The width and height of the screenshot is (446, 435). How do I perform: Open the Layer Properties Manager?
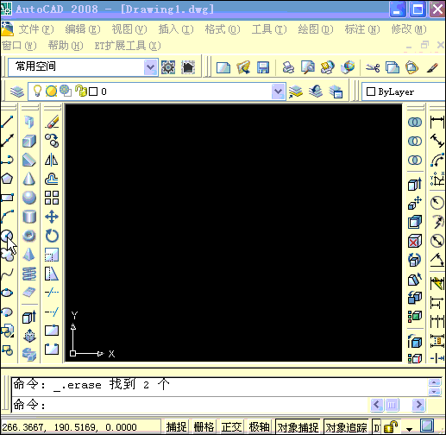(x=17, y=91)
